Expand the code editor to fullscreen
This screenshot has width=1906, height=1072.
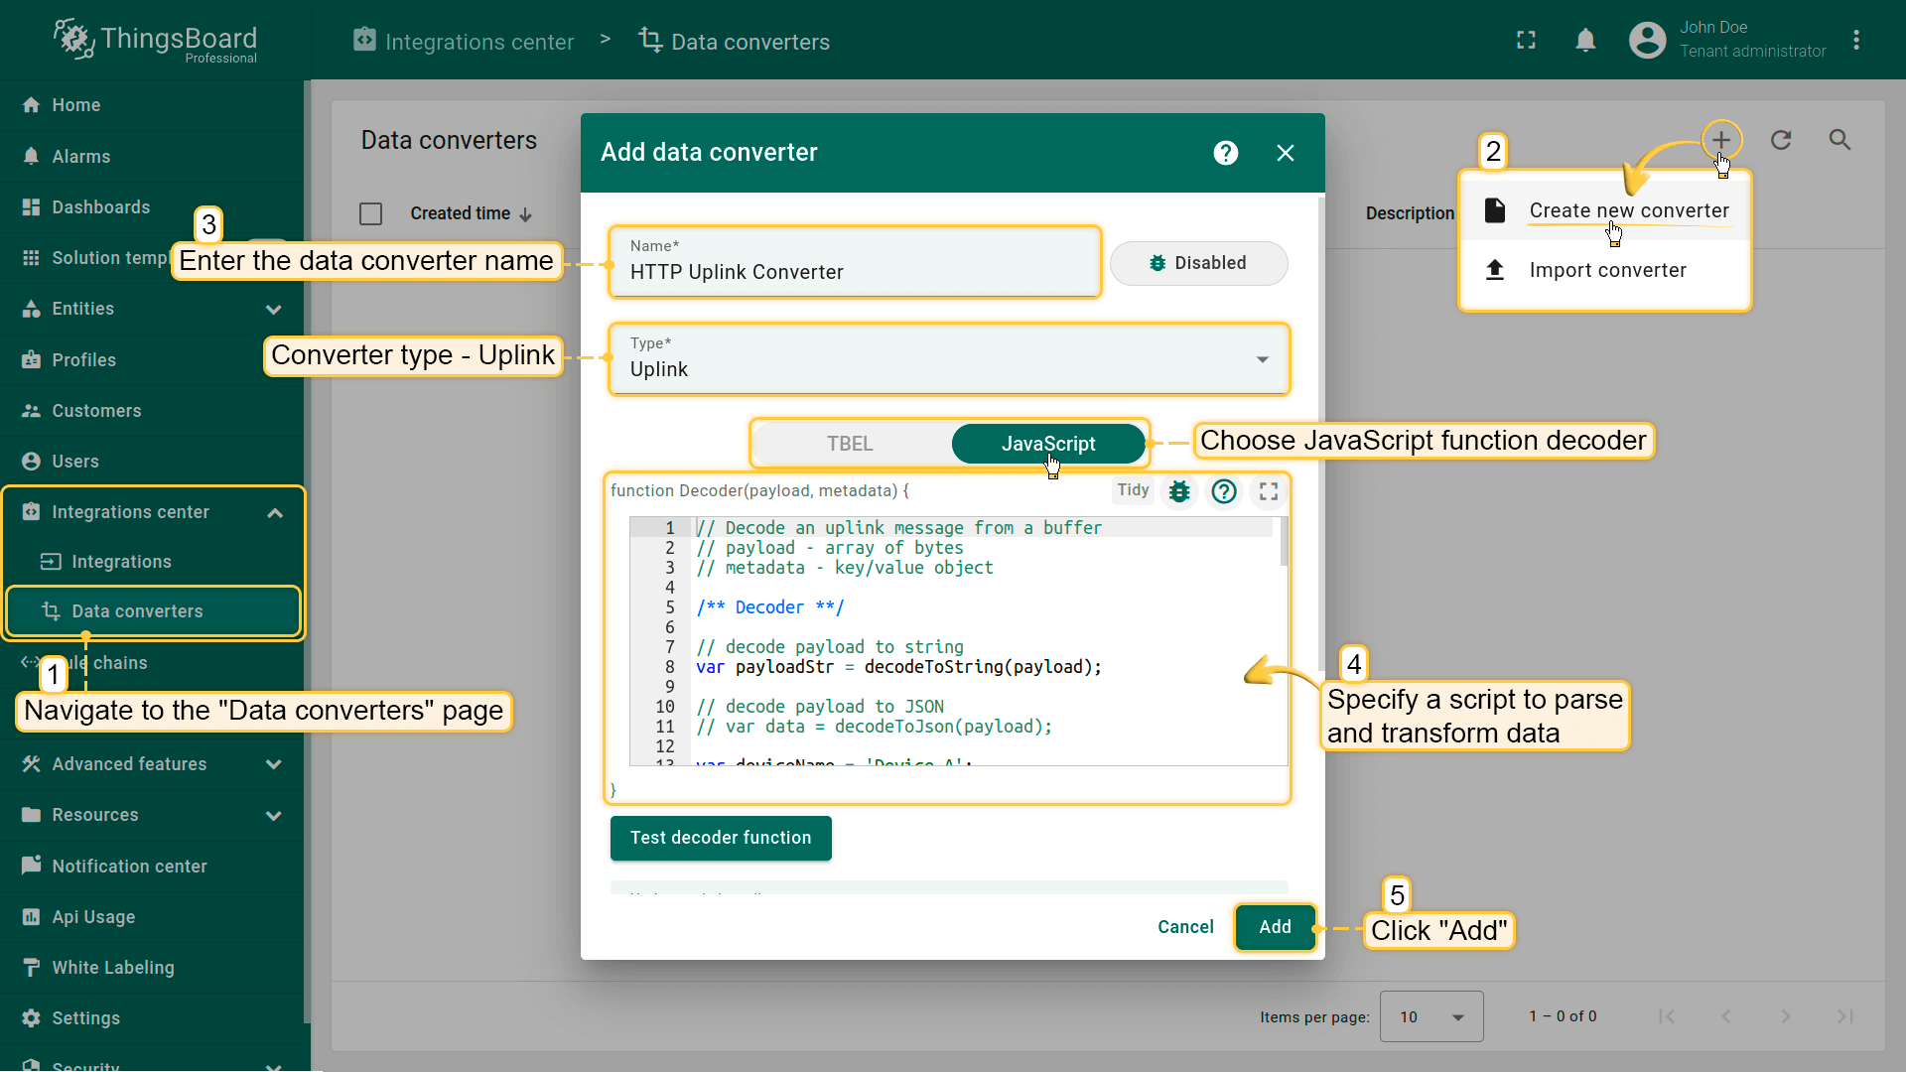(x=1269, y=491)
